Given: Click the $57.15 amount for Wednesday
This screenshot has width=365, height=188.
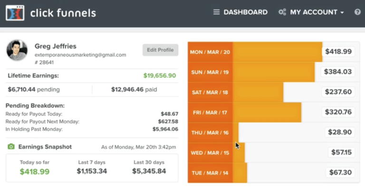Looking at the screenshot, I should coord(341,152).
